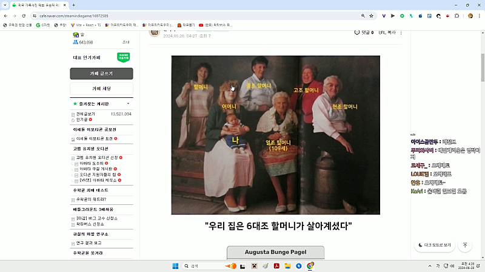485x272 pixels.
Task: Click the browser zoom magnifier icon
Action: click(363, 16)
